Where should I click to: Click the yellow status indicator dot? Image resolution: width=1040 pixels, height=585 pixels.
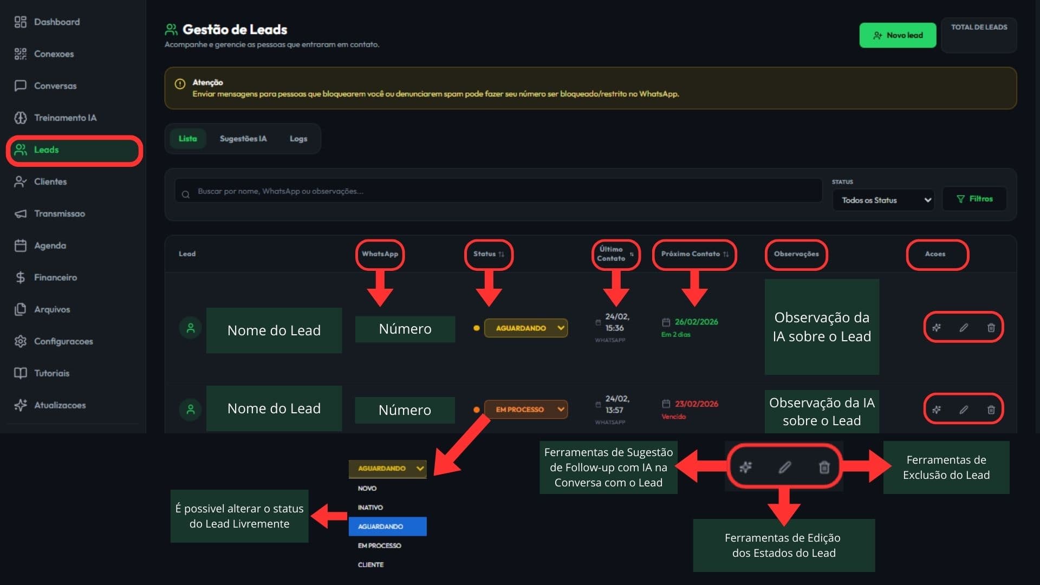coord(477,328)
